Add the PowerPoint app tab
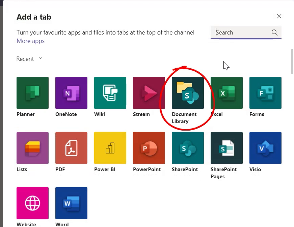 [x=149, y=148]
